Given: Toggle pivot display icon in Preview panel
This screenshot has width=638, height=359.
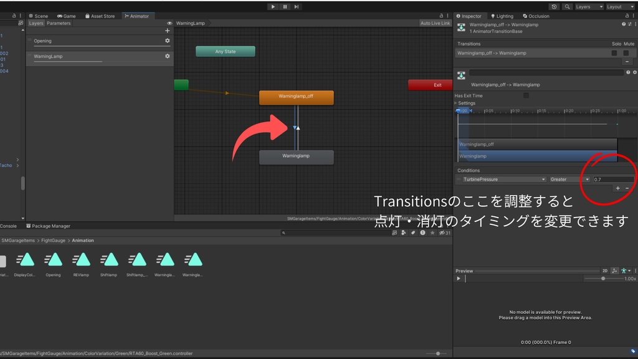Looking at the screenshot, I should tap(614, 270).
